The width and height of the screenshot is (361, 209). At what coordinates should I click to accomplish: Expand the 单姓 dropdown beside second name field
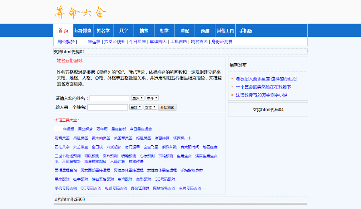coord(136,107)
